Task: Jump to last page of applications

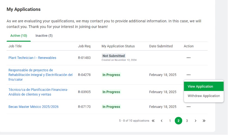Action: tap(204, 121)
